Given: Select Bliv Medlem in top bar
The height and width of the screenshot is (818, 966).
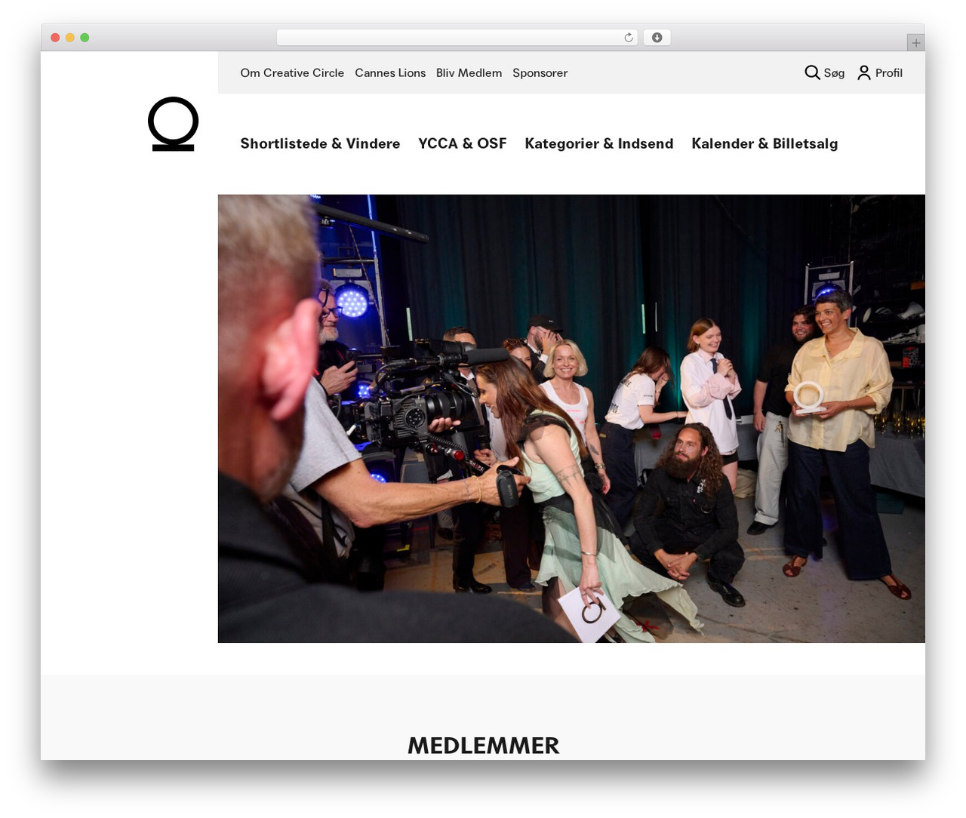Looking at the screenshot, I should [x=469, y=72].
